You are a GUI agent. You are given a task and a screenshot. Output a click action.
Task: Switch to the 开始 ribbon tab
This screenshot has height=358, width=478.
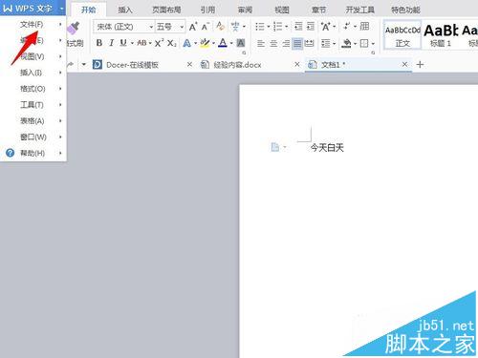coord(88,10)
